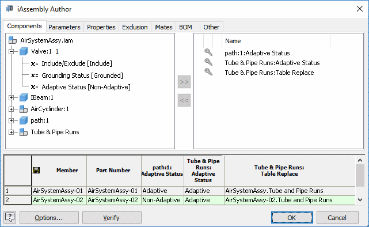Click the key icon for path:1:Adaptive Status
The height and width of the screenshot is (227, 369).
click(208, 52)
